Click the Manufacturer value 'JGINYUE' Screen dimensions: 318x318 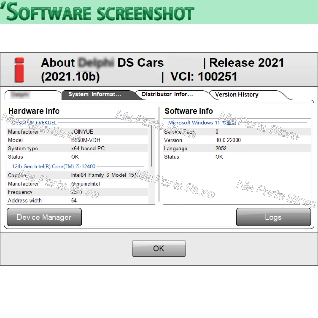tap(82, 132)
